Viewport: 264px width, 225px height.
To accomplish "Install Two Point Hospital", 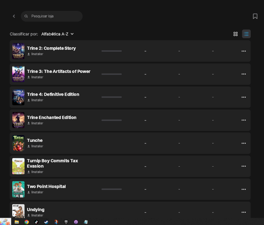I will click(x=35, y=192).
